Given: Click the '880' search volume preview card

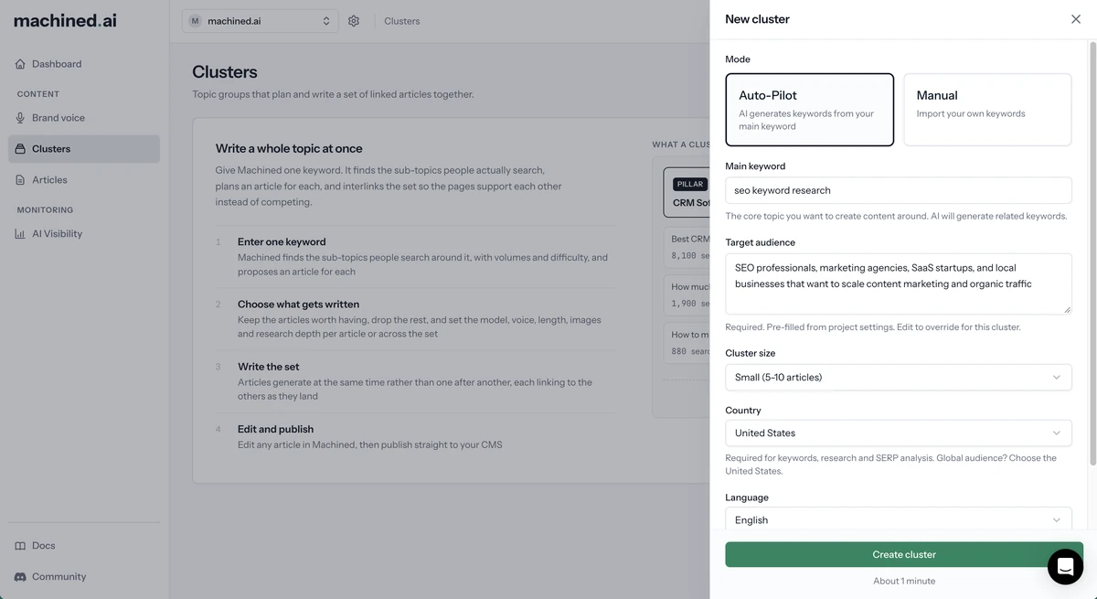Looking at the screenshot, I should tap(687, 342).
